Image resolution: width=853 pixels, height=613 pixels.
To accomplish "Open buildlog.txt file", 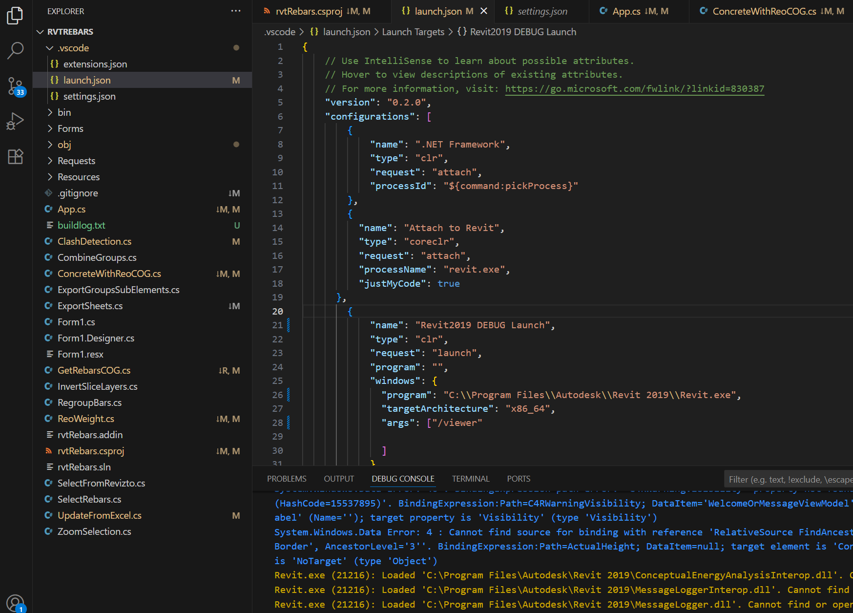I will [x=142, y=225].
